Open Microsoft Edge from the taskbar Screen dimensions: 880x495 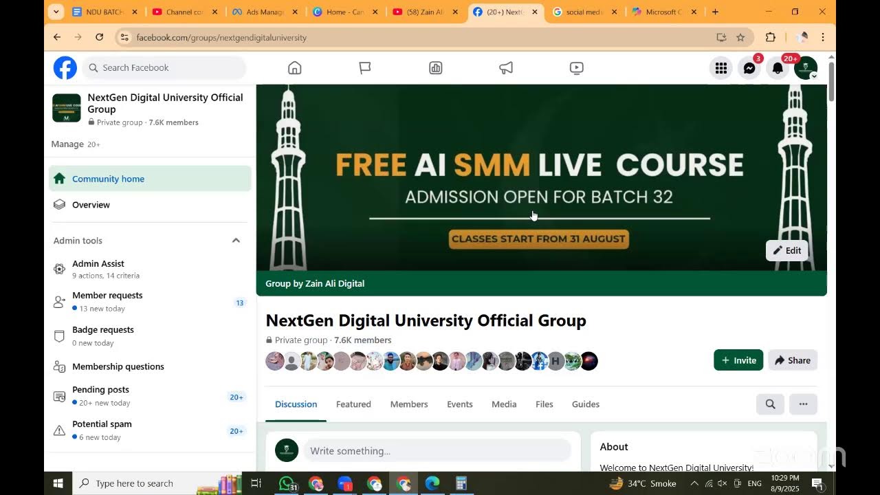[x=432, y=483]
